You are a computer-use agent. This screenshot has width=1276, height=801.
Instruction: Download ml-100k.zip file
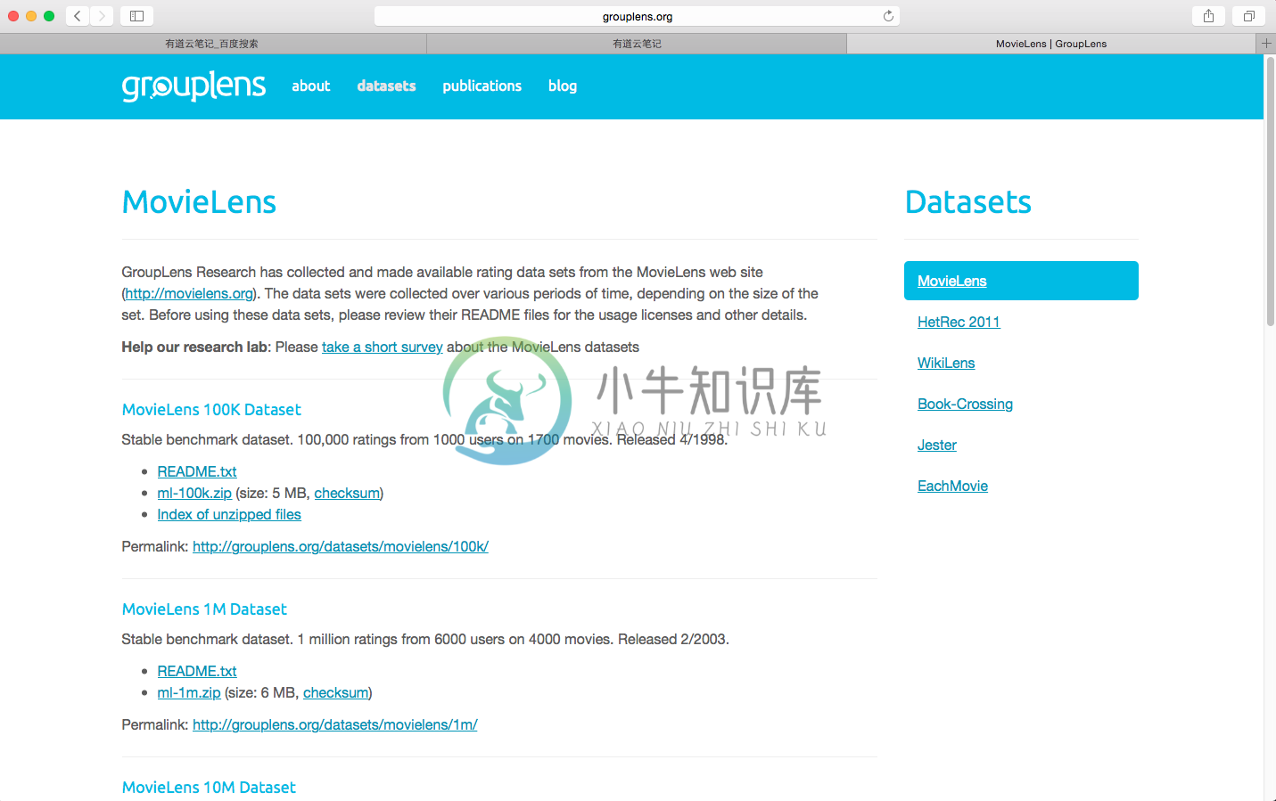194,493
